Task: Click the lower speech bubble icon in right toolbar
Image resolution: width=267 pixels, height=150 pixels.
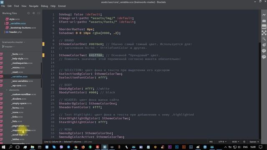Action: [264, 57]
